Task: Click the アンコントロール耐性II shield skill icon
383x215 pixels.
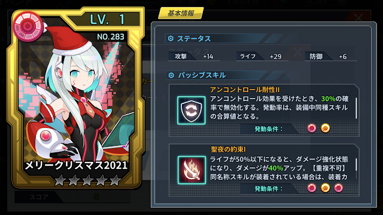Action: tap(191, 110)
